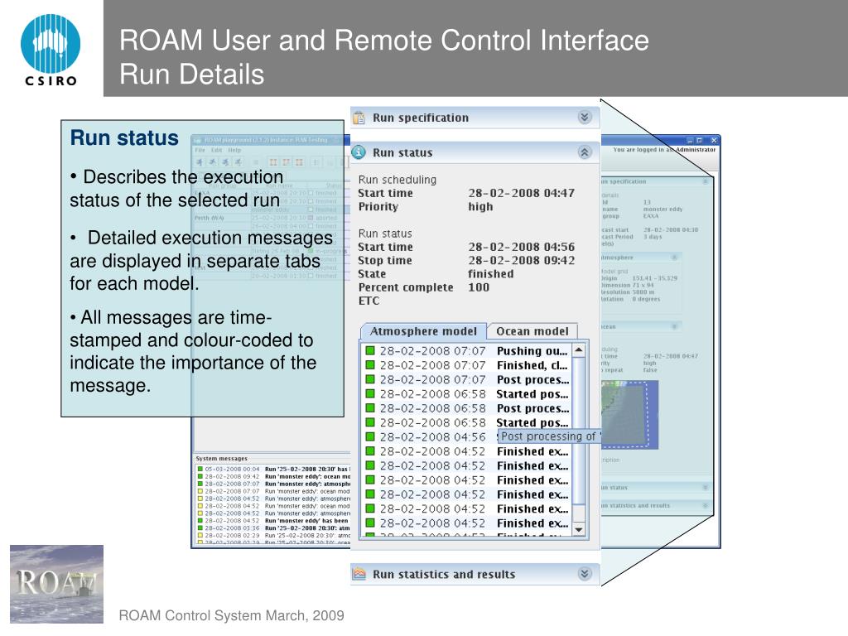Select bold 04:52 'monster eddy has been' message
The image size is (848, 636).
pos(273,521)
